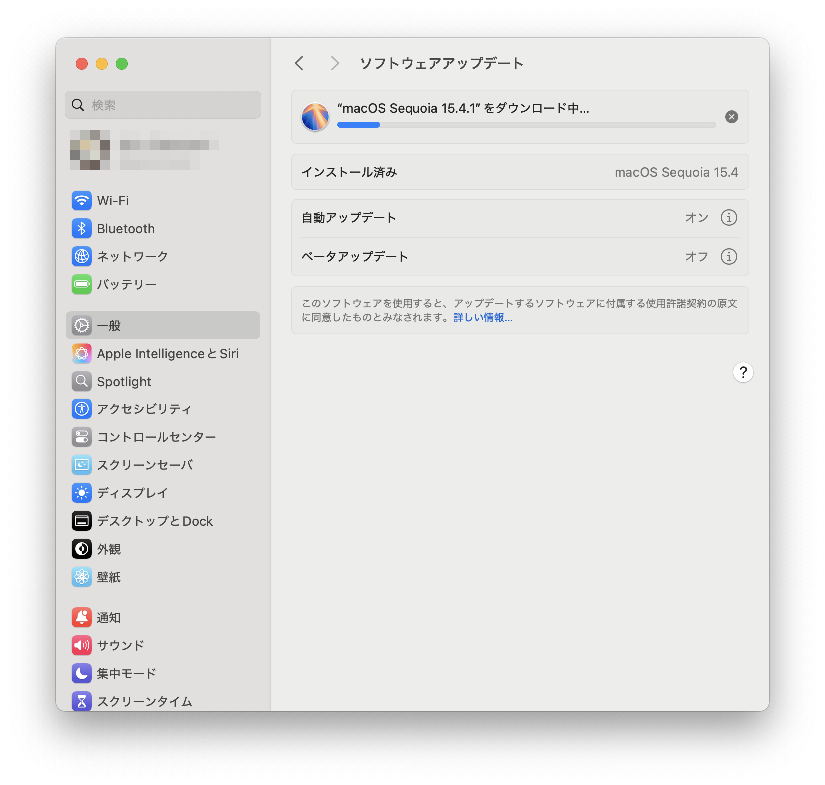Click macOS Sequoia 15.4 version text
The height and width of the screenshot is (785, 825).
pyautogui.click(x=676, y=172)
